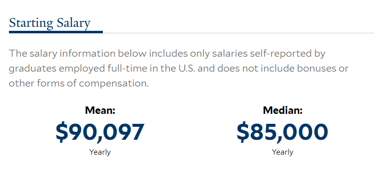387x185 pixels.
Task: Click the words does not include
Action: coord(249,69)
